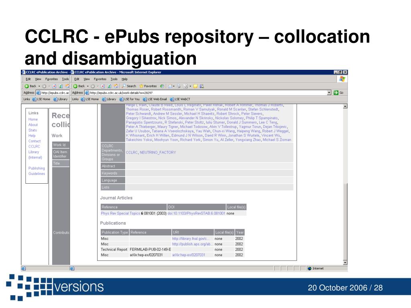This screenshot has width=411, height=308.
Task: Open the LSE Web Email link in the Links bar
Action: (x=155, y=99)
